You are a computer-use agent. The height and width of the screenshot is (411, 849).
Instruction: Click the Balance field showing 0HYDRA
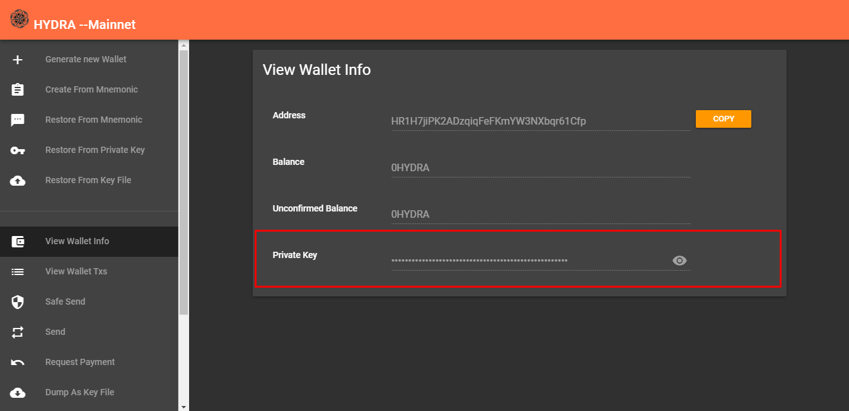(x=541, y=167)
